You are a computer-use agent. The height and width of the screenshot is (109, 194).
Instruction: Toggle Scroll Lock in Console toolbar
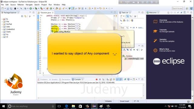(x=111, y=79)
